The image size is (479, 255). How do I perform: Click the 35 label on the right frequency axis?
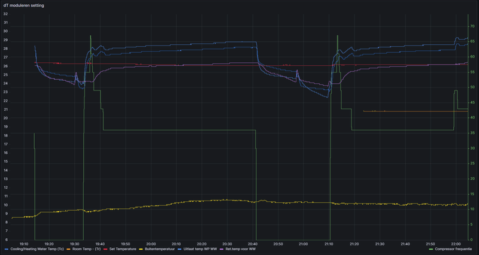472,133
